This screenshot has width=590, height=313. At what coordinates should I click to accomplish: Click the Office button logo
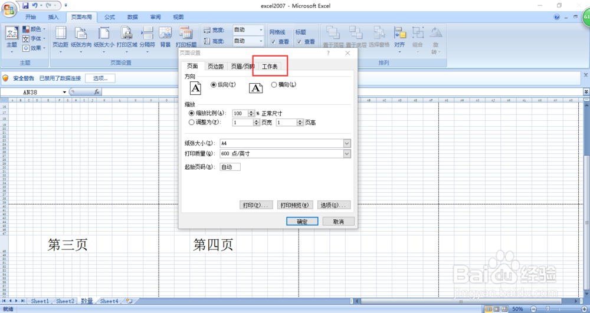[x=9, y=9]
